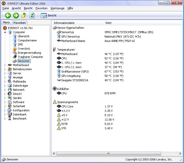The height and width of the screenshot is (163, 184).
Task: Click the scrollbar left arrow
Action: 54,153
